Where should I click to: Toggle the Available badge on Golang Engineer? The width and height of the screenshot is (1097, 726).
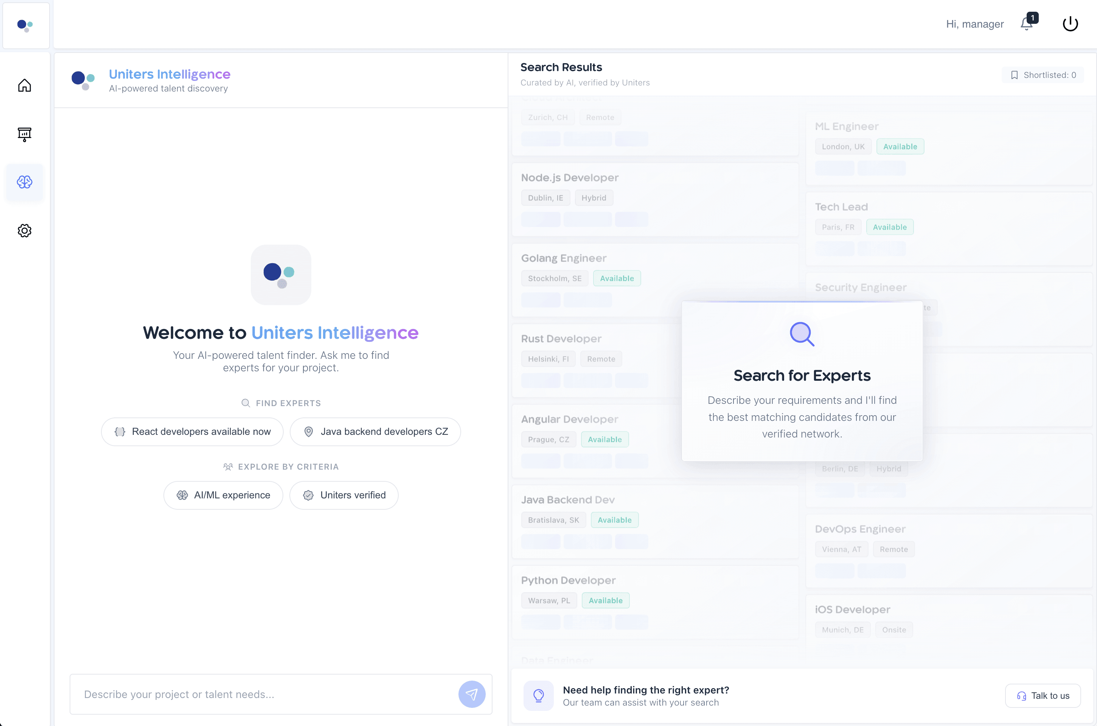coord(617,278)
